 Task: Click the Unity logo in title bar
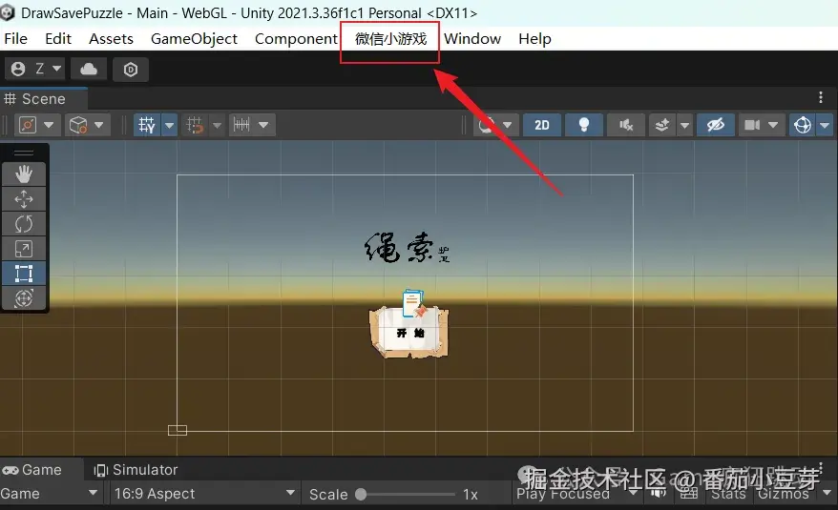pyautogui.click(x=7, y=12)
